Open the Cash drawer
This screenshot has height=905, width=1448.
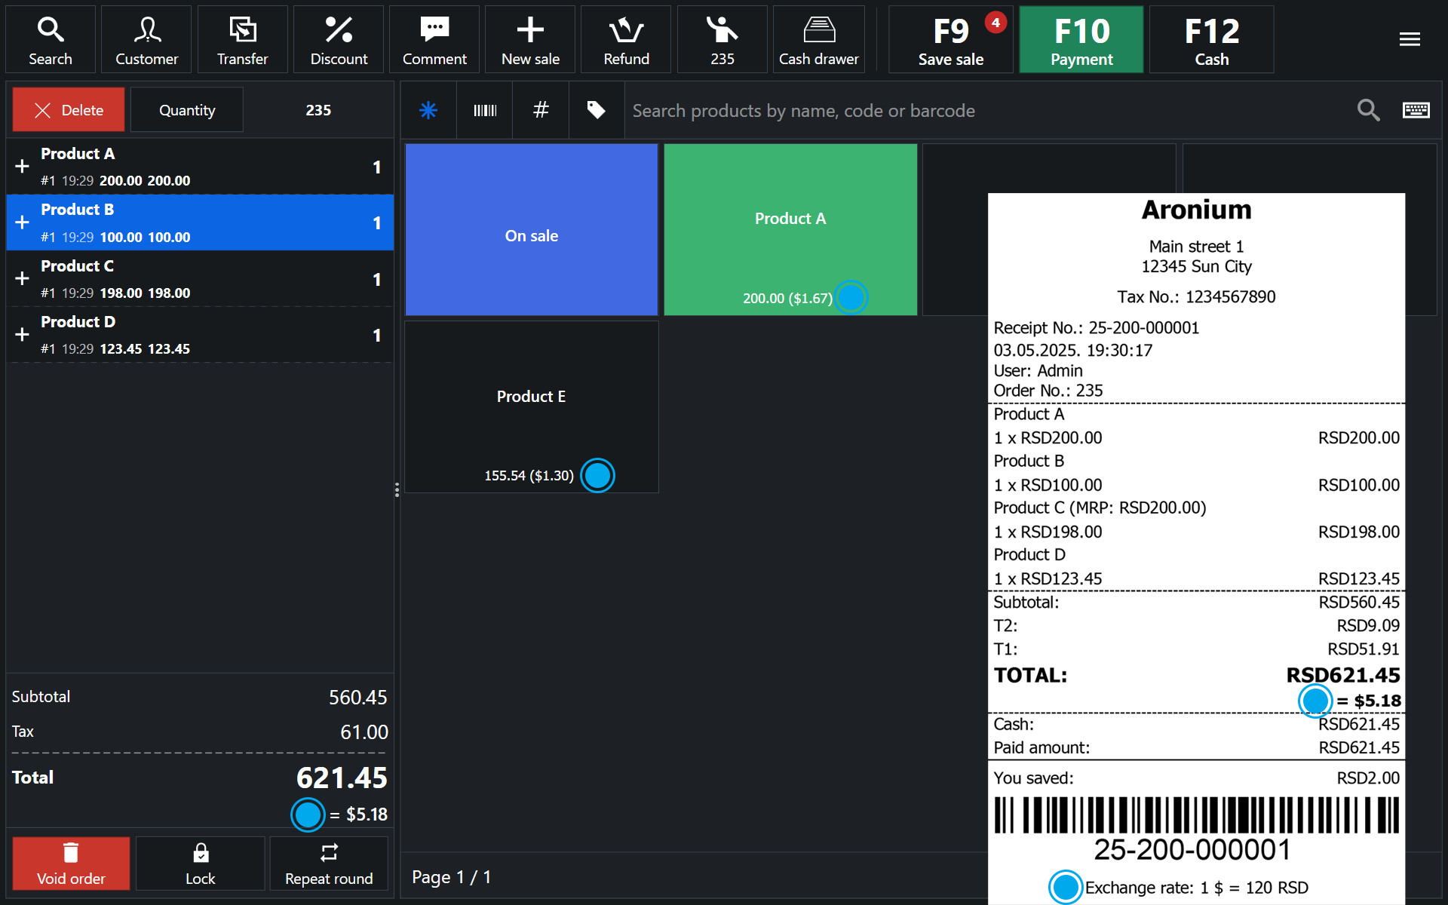click(x=818, y=40)
